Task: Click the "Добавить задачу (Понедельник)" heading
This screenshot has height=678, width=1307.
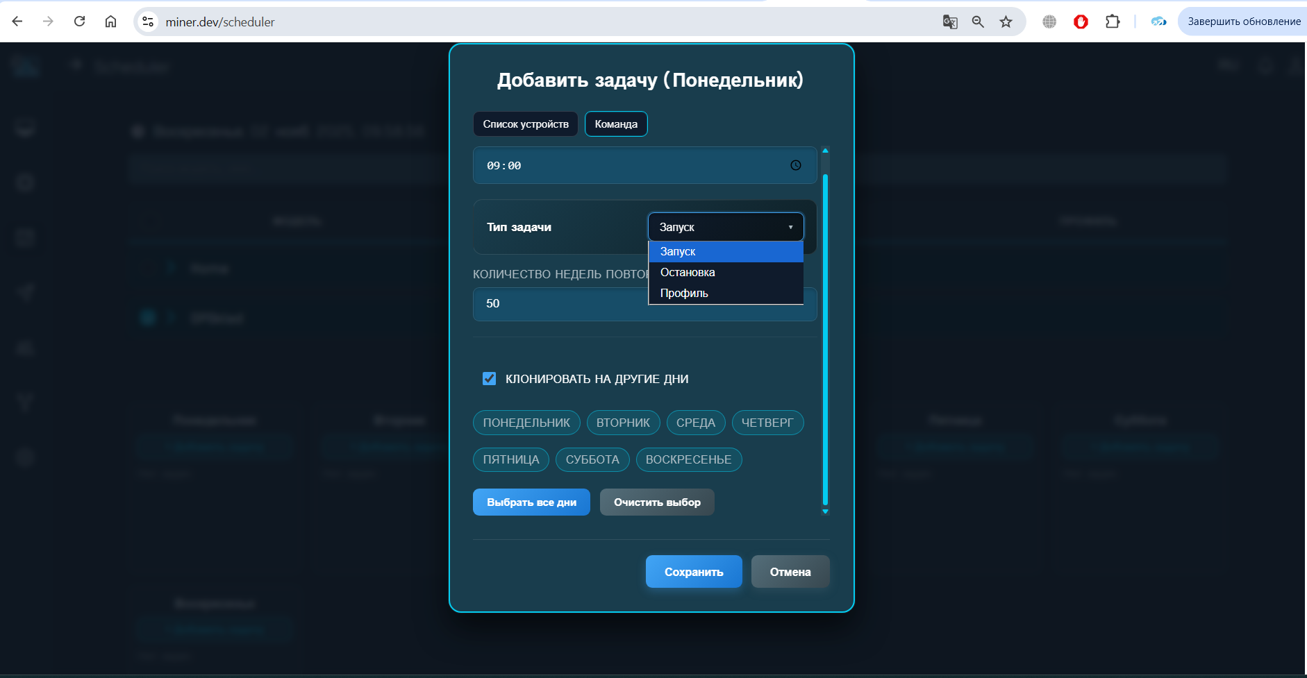Action: [651, 80]
